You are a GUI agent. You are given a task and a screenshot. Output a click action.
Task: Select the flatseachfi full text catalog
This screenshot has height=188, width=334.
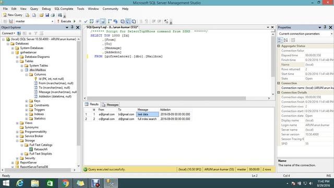[x=41, y=149]
